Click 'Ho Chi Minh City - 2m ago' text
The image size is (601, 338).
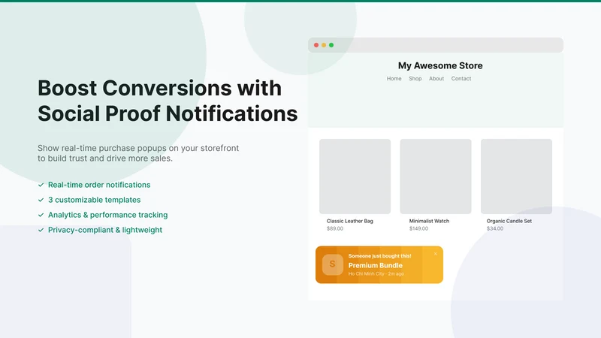[376, 273]
